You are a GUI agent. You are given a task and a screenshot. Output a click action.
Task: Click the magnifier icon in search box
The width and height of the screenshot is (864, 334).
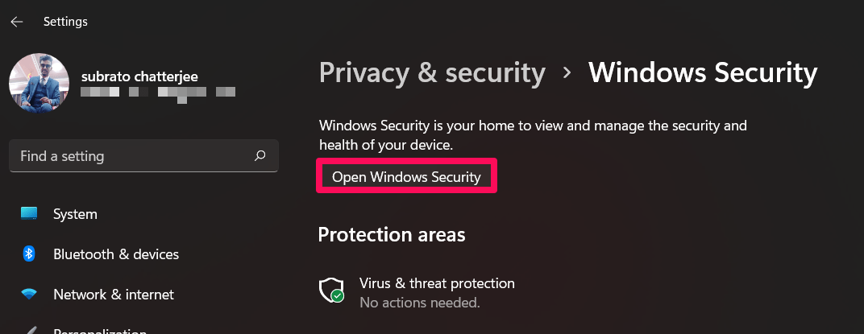pyautogui.click(x=260, y=155)
